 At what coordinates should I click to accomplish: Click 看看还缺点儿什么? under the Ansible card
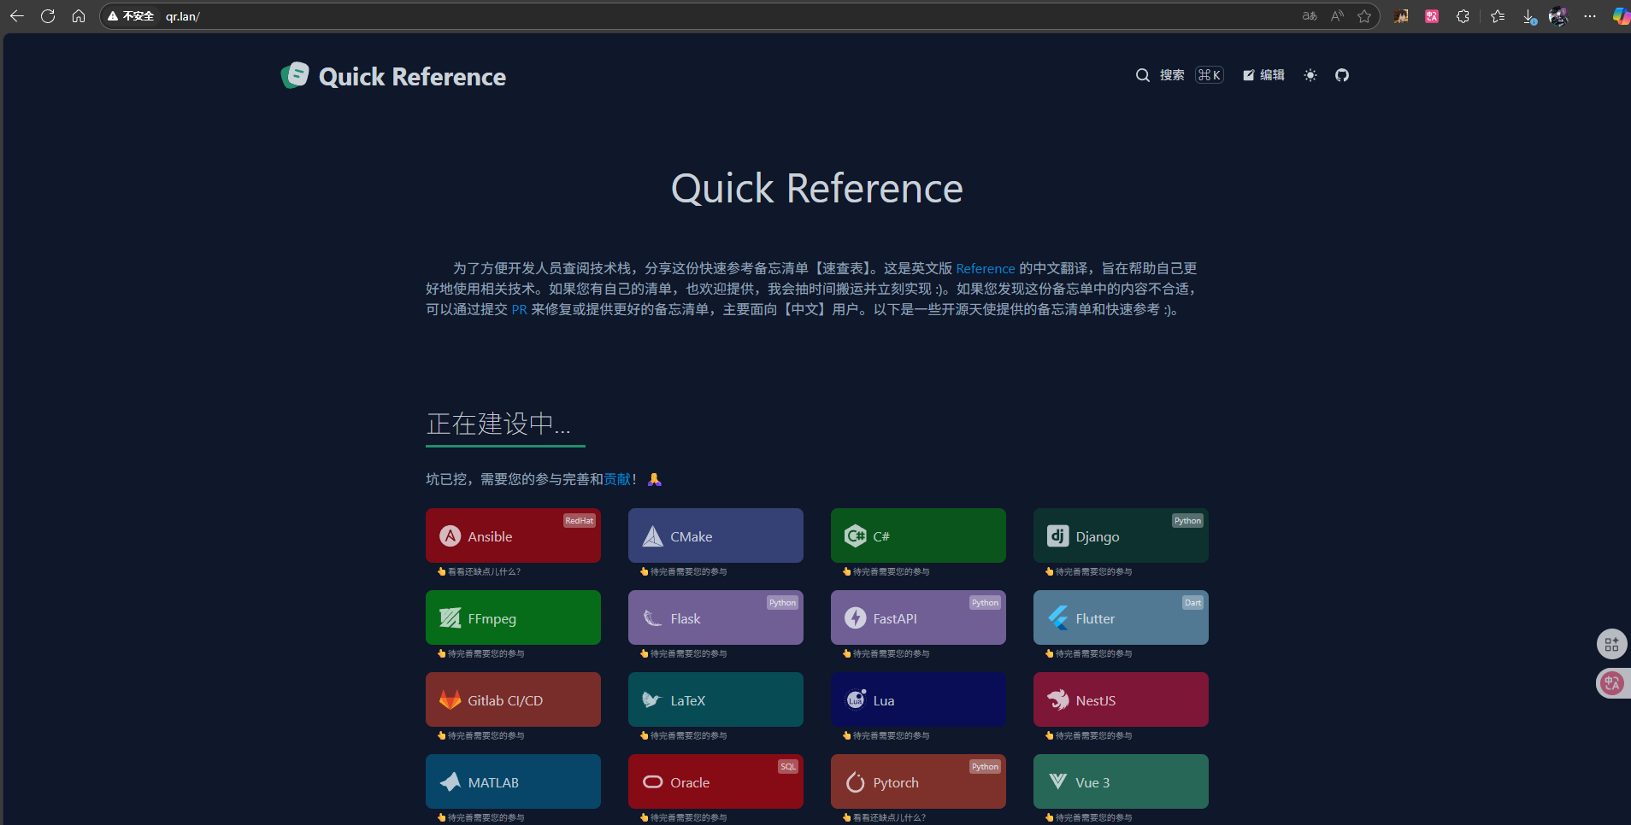pos(484,572)
